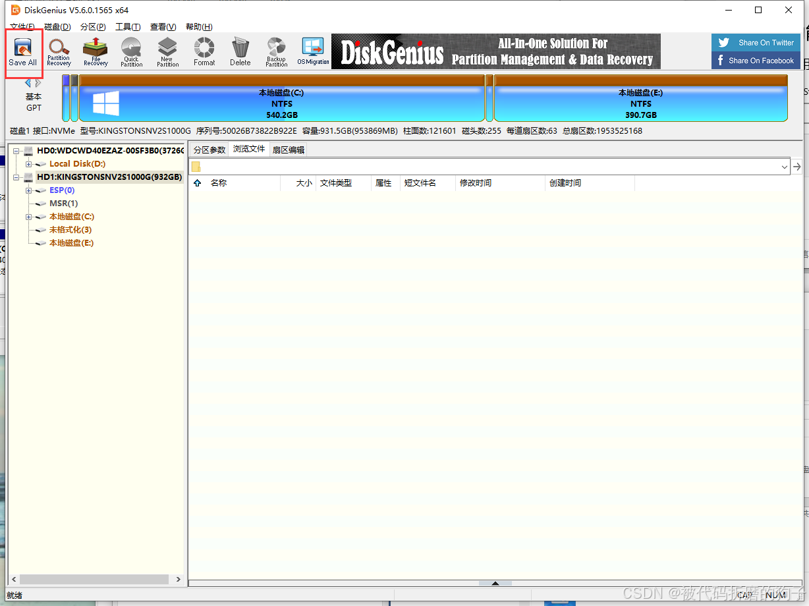Click the Windows logo on the C: partition bar
Screen dimensions: 809x606
pyautogui.click(x=106, y=104)
